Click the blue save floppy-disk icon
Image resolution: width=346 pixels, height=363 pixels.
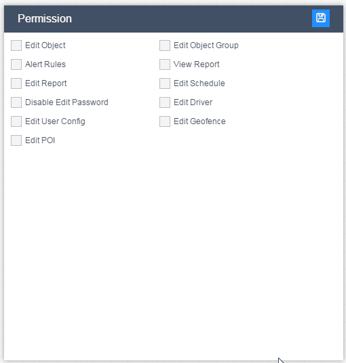click(x=320, y=18)
